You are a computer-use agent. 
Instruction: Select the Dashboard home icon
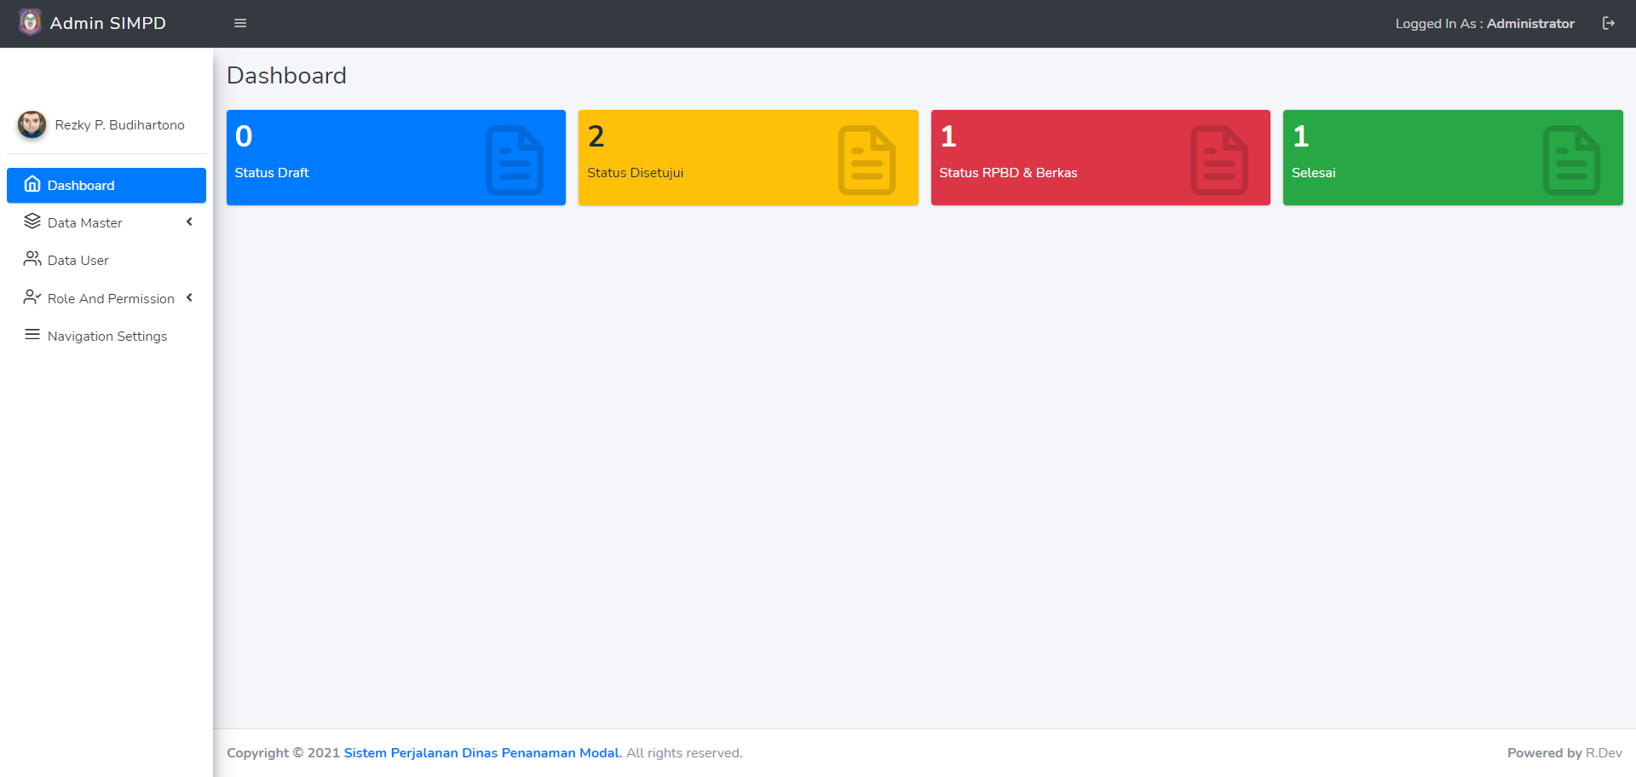(x=32, y=184)
